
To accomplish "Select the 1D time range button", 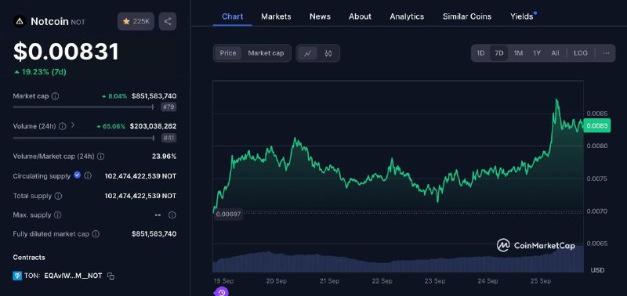I will (x=480, y=53).
